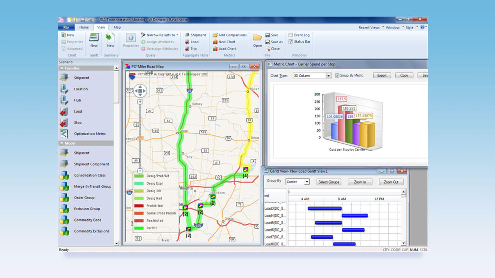495x278 pixels.
Task: Open the Style dropdown menu
Action: [411, 27]
